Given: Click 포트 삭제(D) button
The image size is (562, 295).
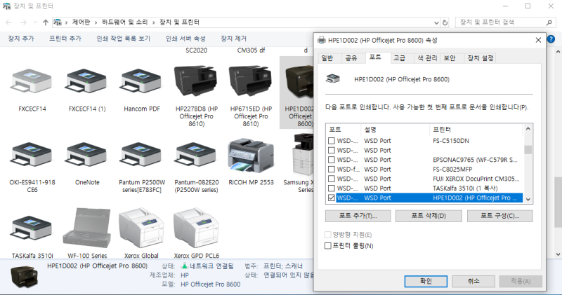Looking at the screenshot, I should 429,216.
